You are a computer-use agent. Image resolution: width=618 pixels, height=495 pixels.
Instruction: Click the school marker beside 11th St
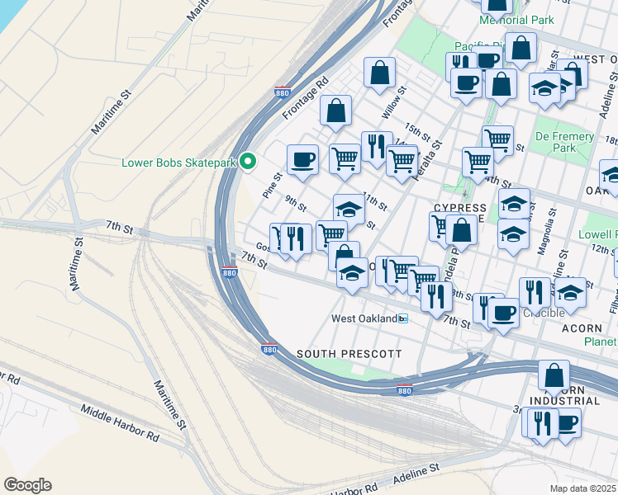pyautogui.click(x=349, y=210)
